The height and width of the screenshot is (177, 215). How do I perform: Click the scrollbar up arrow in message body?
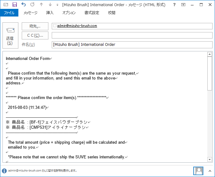pyautogui.click(x=209, y=54)
